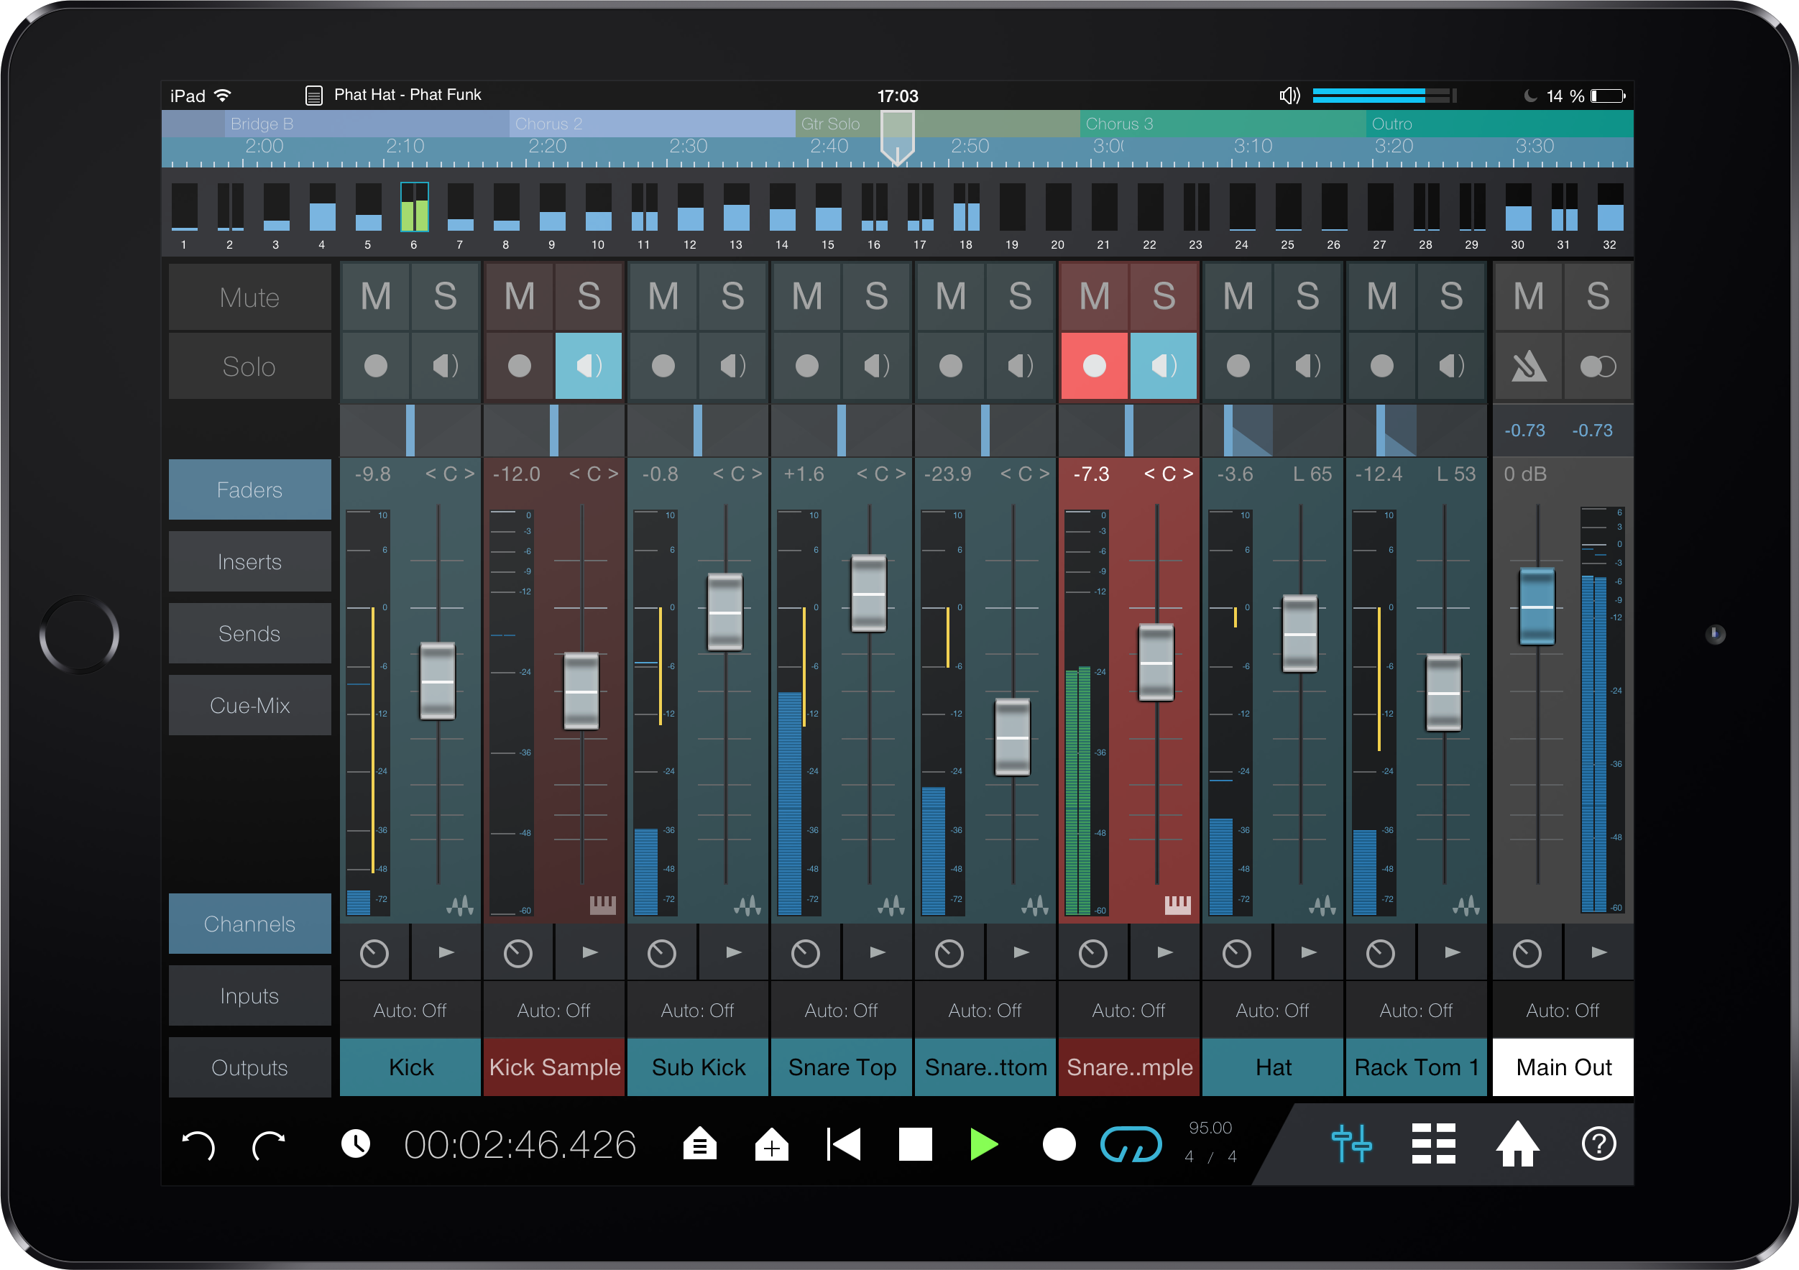1799x1270 pixels.
Task: Mute the Kick Sample channel
Action: coord(518,296)
